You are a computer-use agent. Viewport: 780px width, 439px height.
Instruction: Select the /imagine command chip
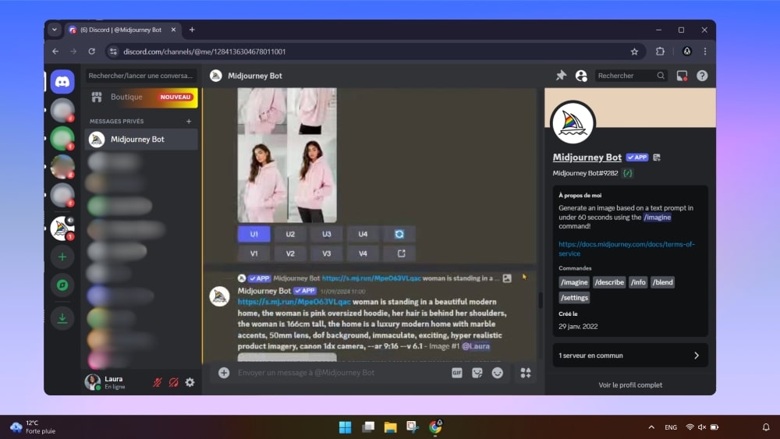coord(574,282)
